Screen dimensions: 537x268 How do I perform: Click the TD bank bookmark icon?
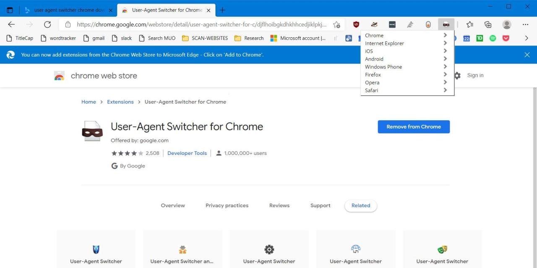(x=480, y=38)
